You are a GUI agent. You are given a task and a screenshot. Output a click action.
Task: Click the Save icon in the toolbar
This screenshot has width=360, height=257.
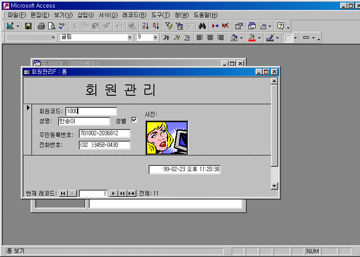pyautogui.click(x=28, y=26)
